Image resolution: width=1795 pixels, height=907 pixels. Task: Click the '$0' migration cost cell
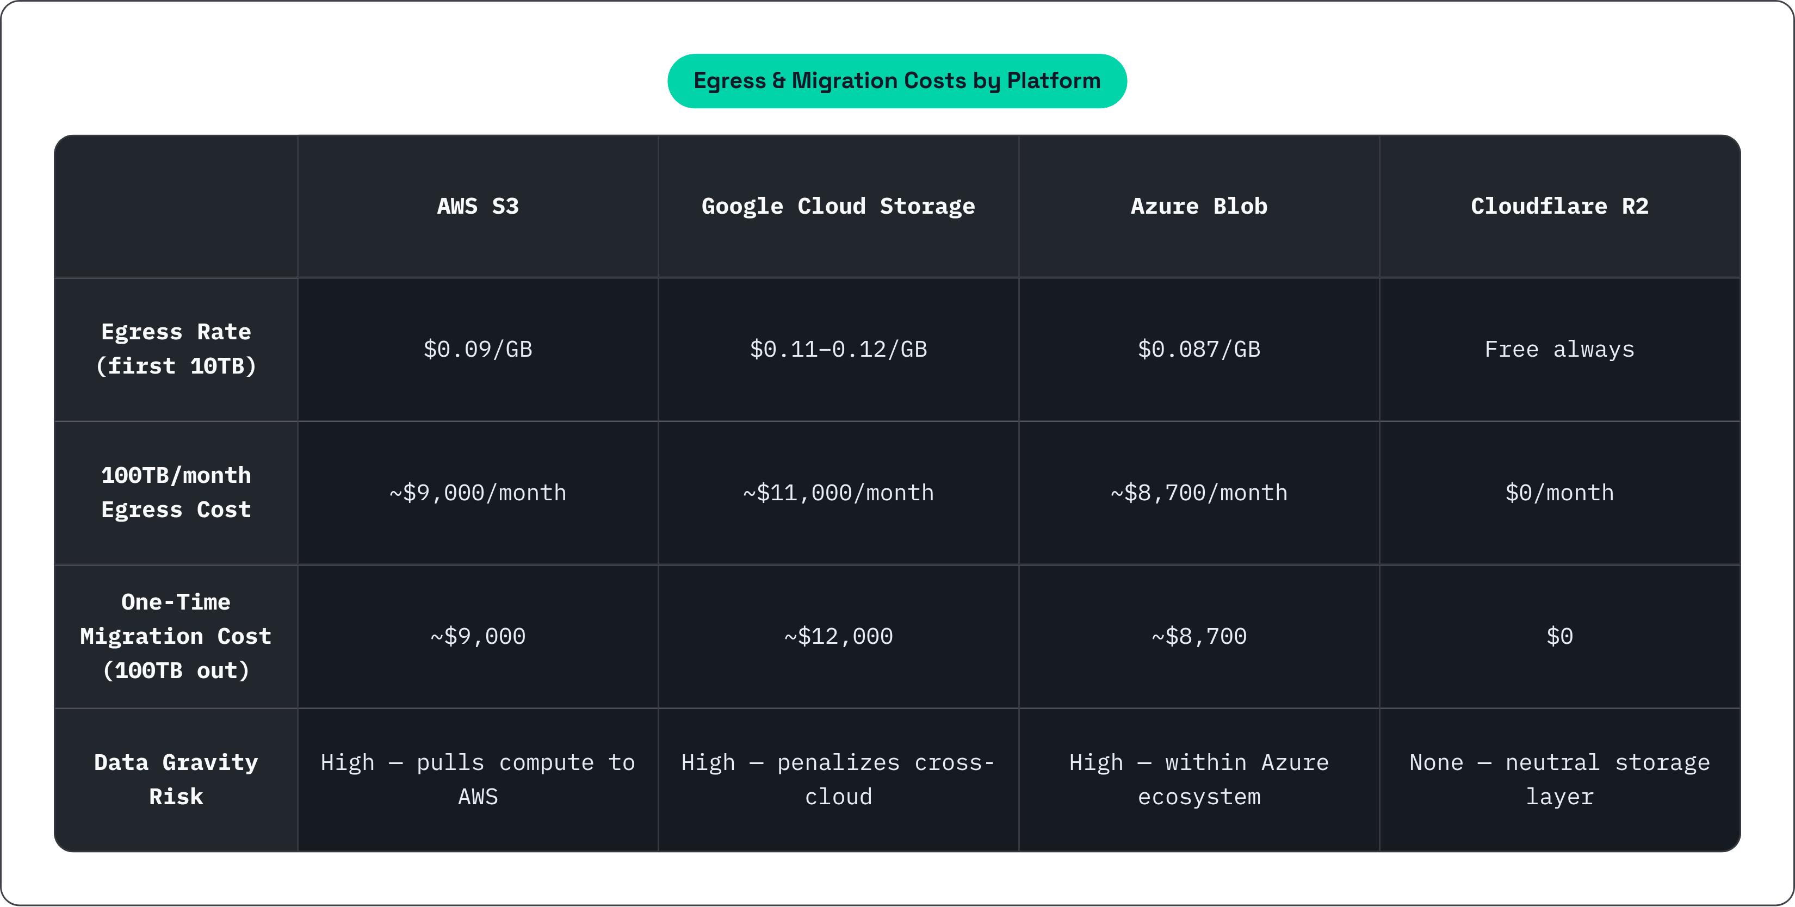pos(1559,636)
